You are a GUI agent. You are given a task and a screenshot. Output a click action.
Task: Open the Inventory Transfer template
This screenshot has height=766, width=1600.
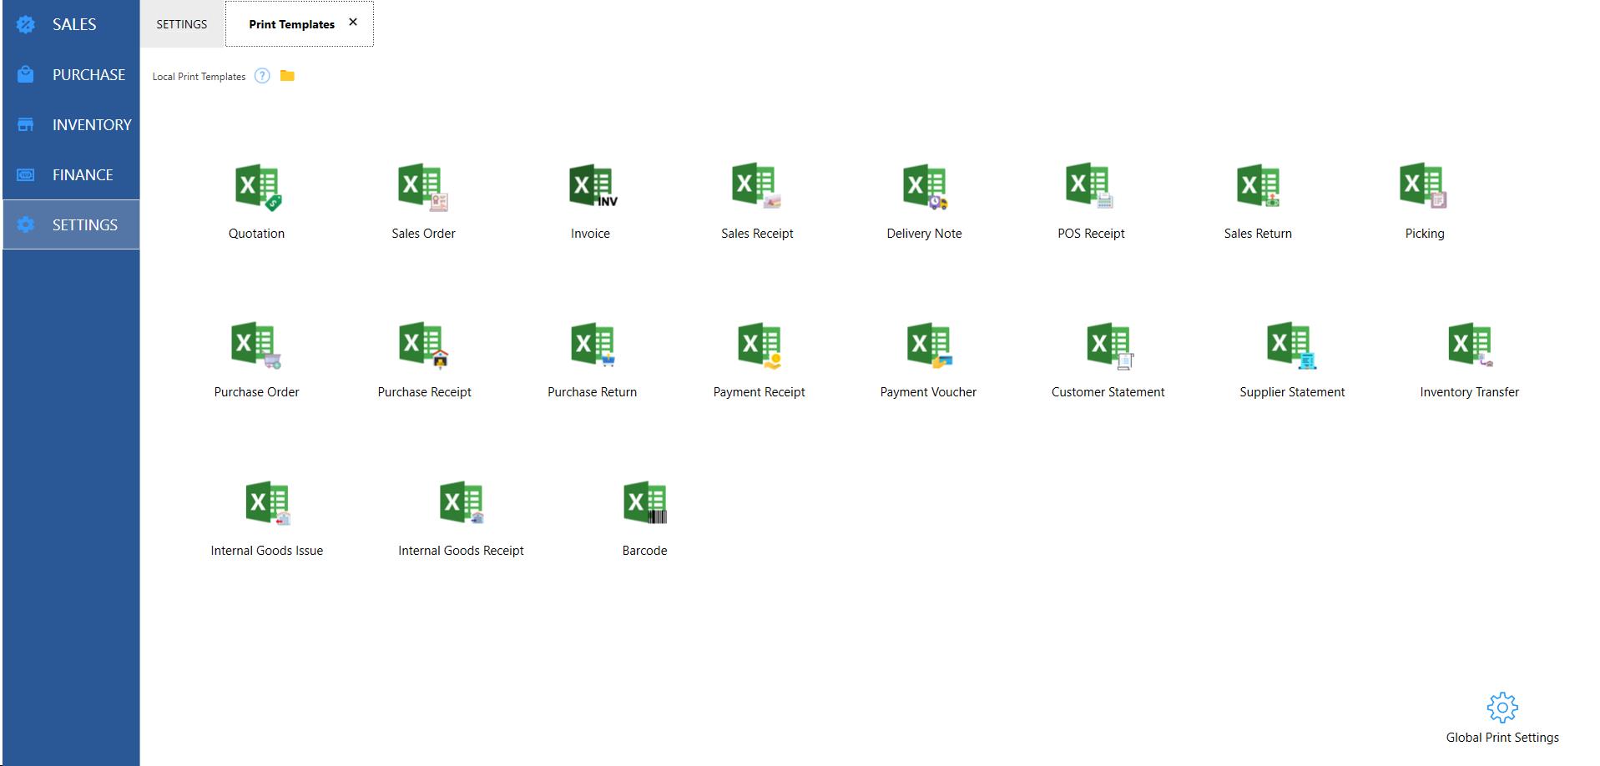coord(1469,345)
